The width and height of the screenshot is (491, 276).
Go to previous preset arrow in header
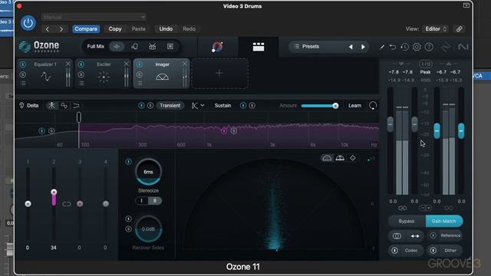tap(48, 29)
